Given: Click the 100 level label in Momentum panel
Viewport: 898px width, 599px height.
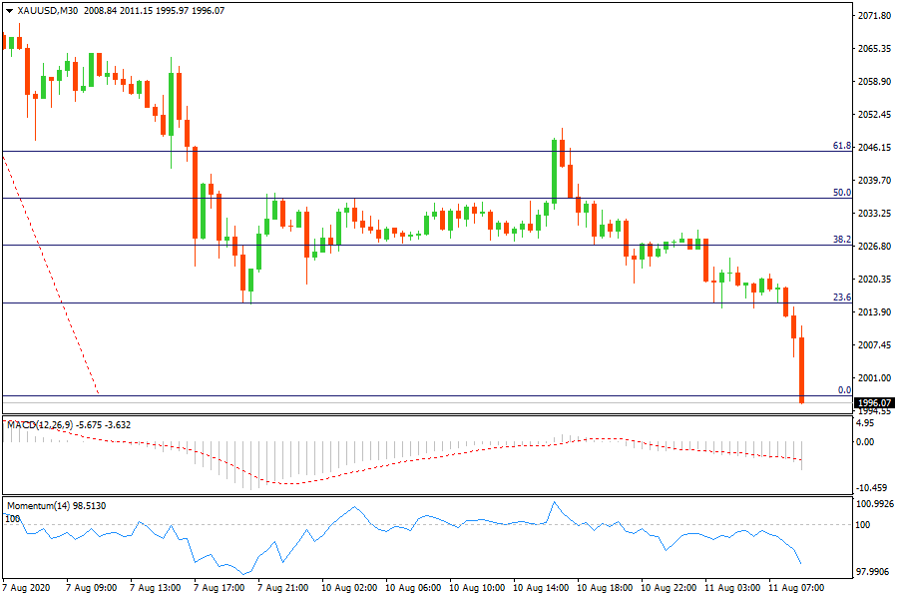Looking at the screenshot, I should coord(864,524).
